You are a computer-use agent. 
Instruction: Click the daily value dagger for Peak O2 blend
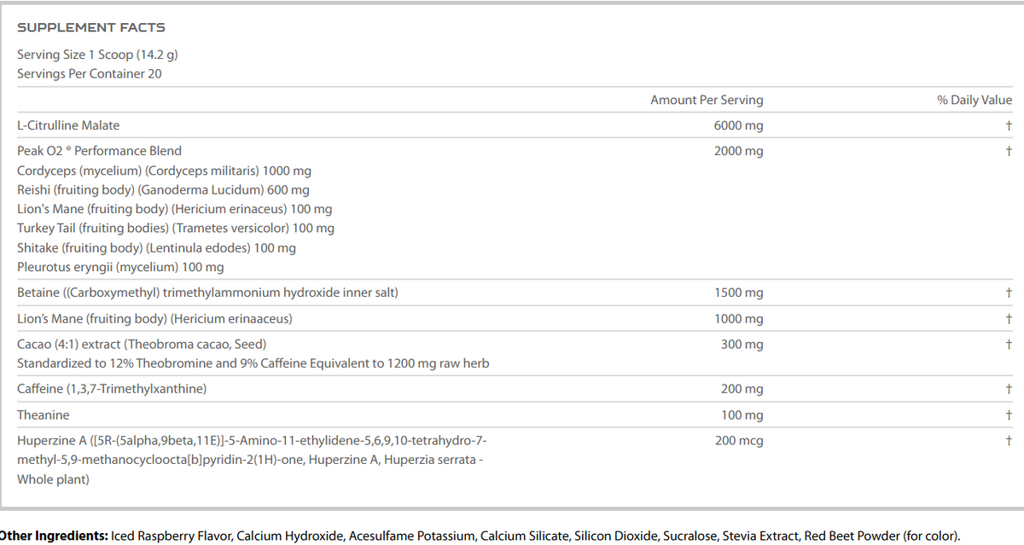[1009, 151]
